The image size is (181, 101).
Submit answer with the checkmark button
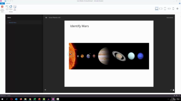point(171,90)
